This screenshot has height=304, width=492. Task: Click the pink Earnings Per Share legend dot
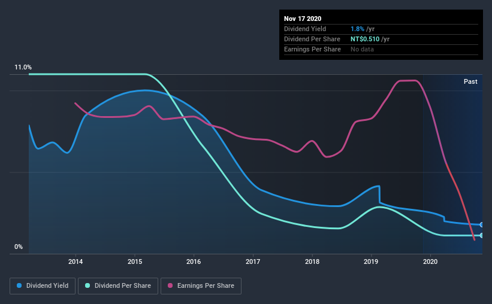[x=170, y=285]
